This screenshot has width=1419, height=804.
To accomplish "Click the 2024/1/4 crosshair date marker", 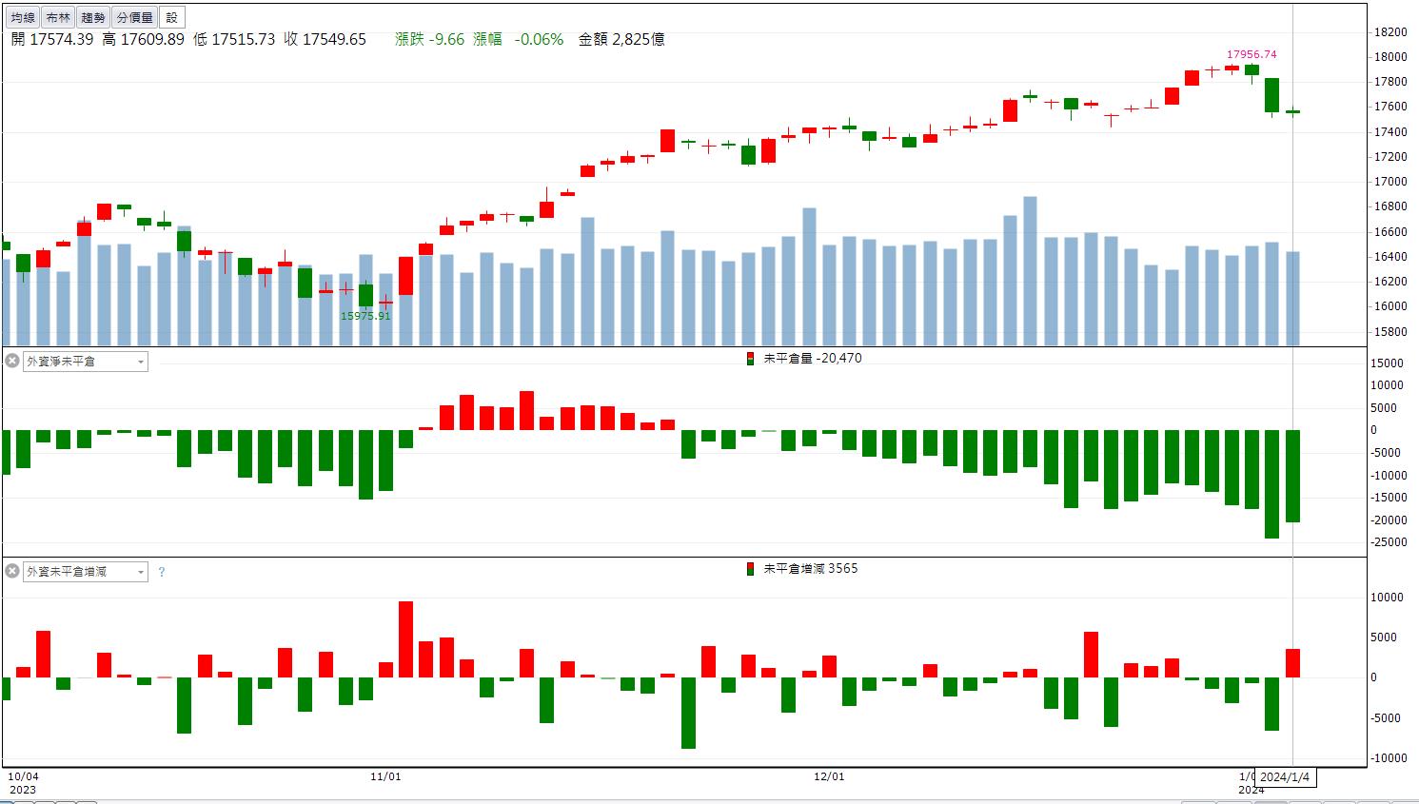I will [1285, 777].
